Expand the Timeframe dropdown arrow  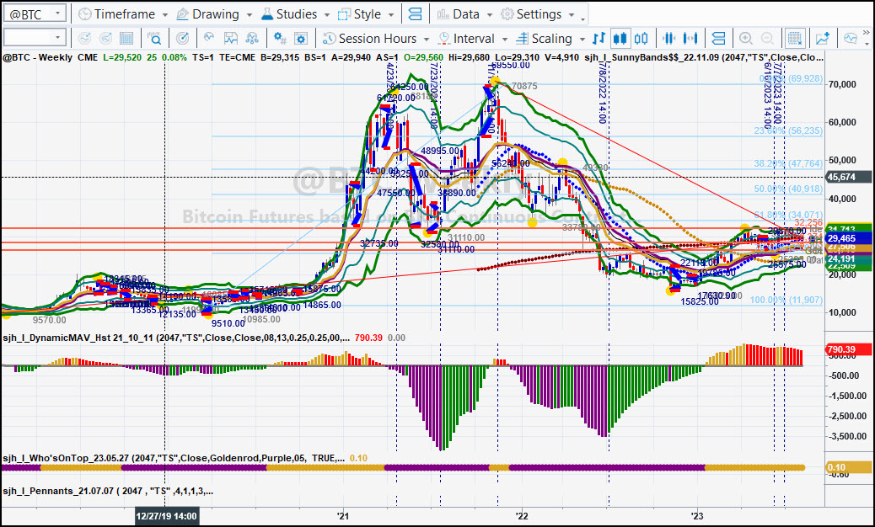[x=164, y=14]
